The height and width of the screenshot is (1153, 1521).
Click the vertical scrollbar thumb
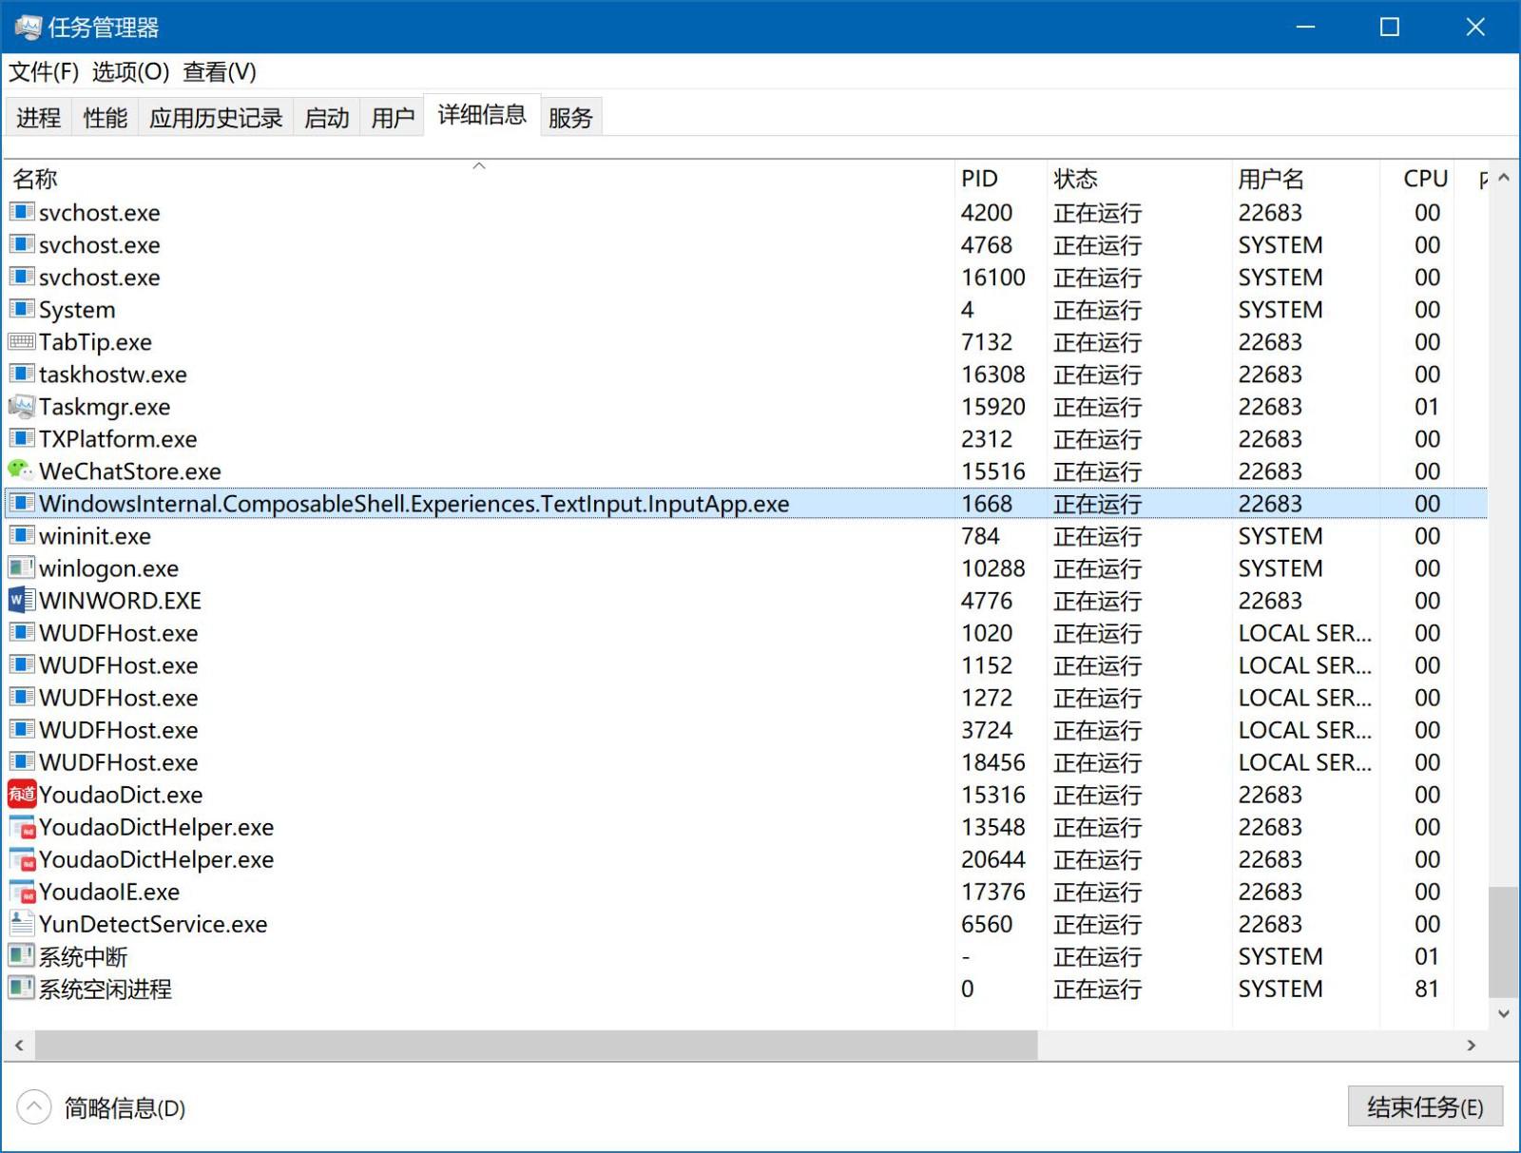[x=1504, y=942]
